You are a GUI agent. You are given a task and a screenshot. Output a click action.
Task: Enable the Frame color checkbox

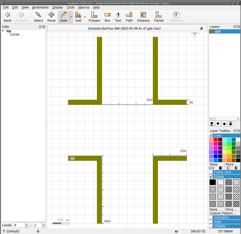pos(211,172)
